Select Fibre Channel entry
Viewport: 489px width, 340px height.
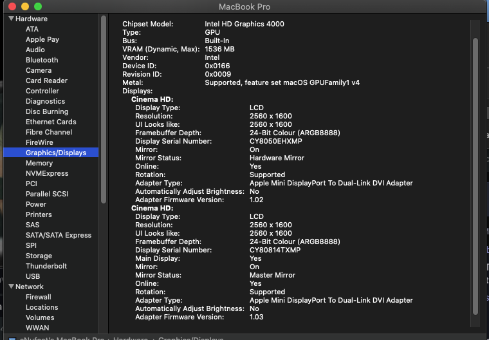[49, 132]
